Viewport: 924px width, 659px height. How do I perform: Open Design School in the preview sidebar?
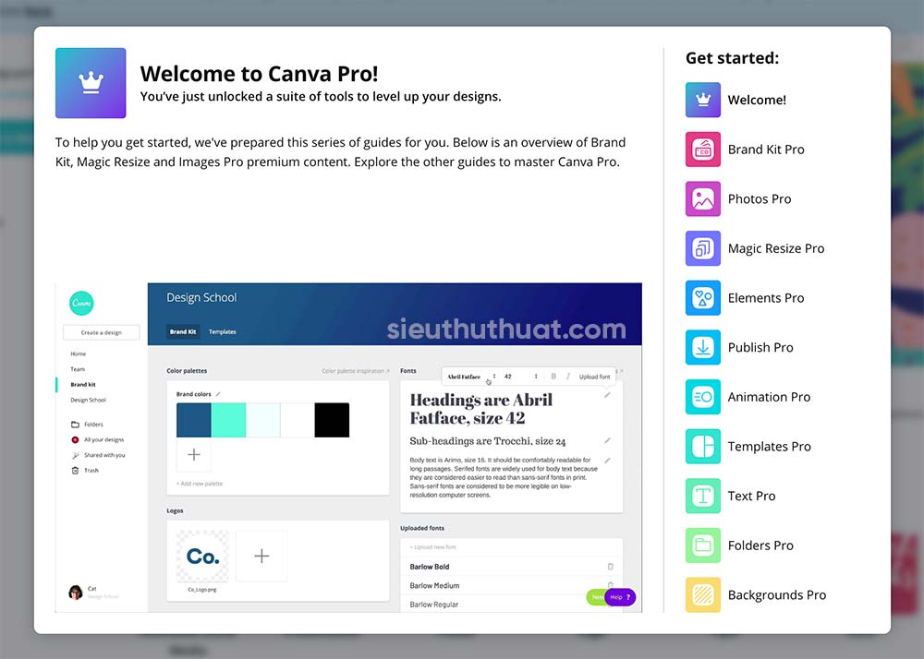pos(89,400)
